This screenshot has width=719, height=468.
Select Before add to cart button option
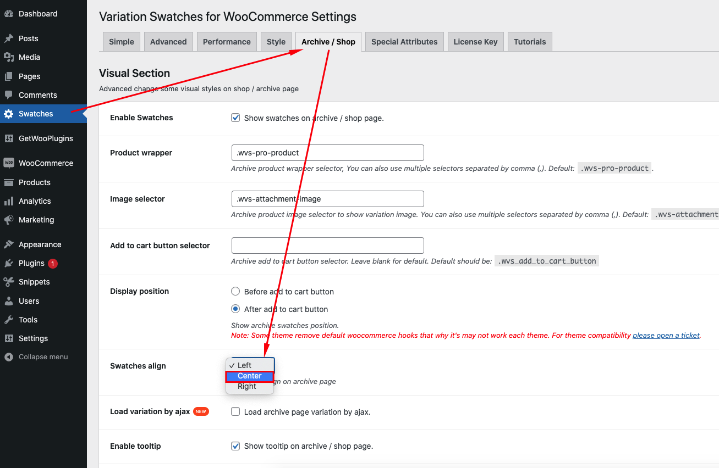click(235, 291)
